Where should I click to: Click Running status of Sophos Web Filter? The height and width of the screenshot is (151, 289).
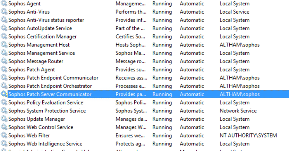click(x=162, y=135)
